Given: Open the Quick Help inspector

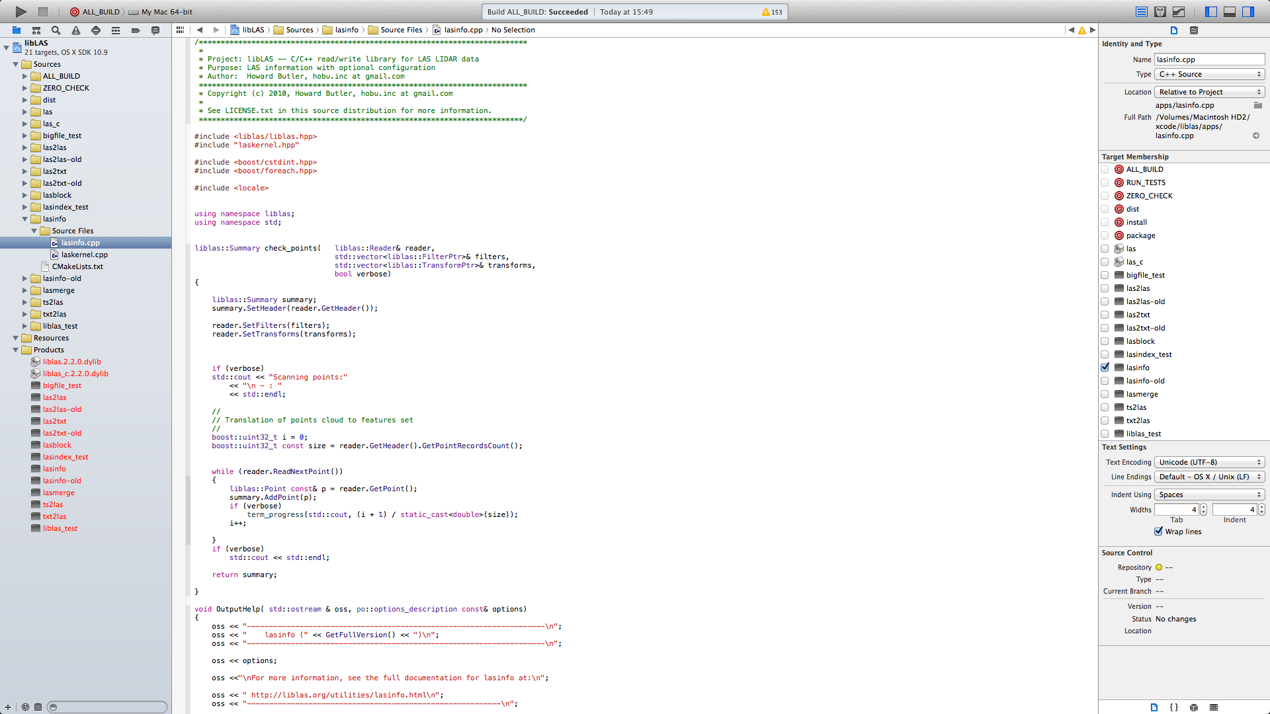Looking at the screenshot, I should click(1194, 30).
